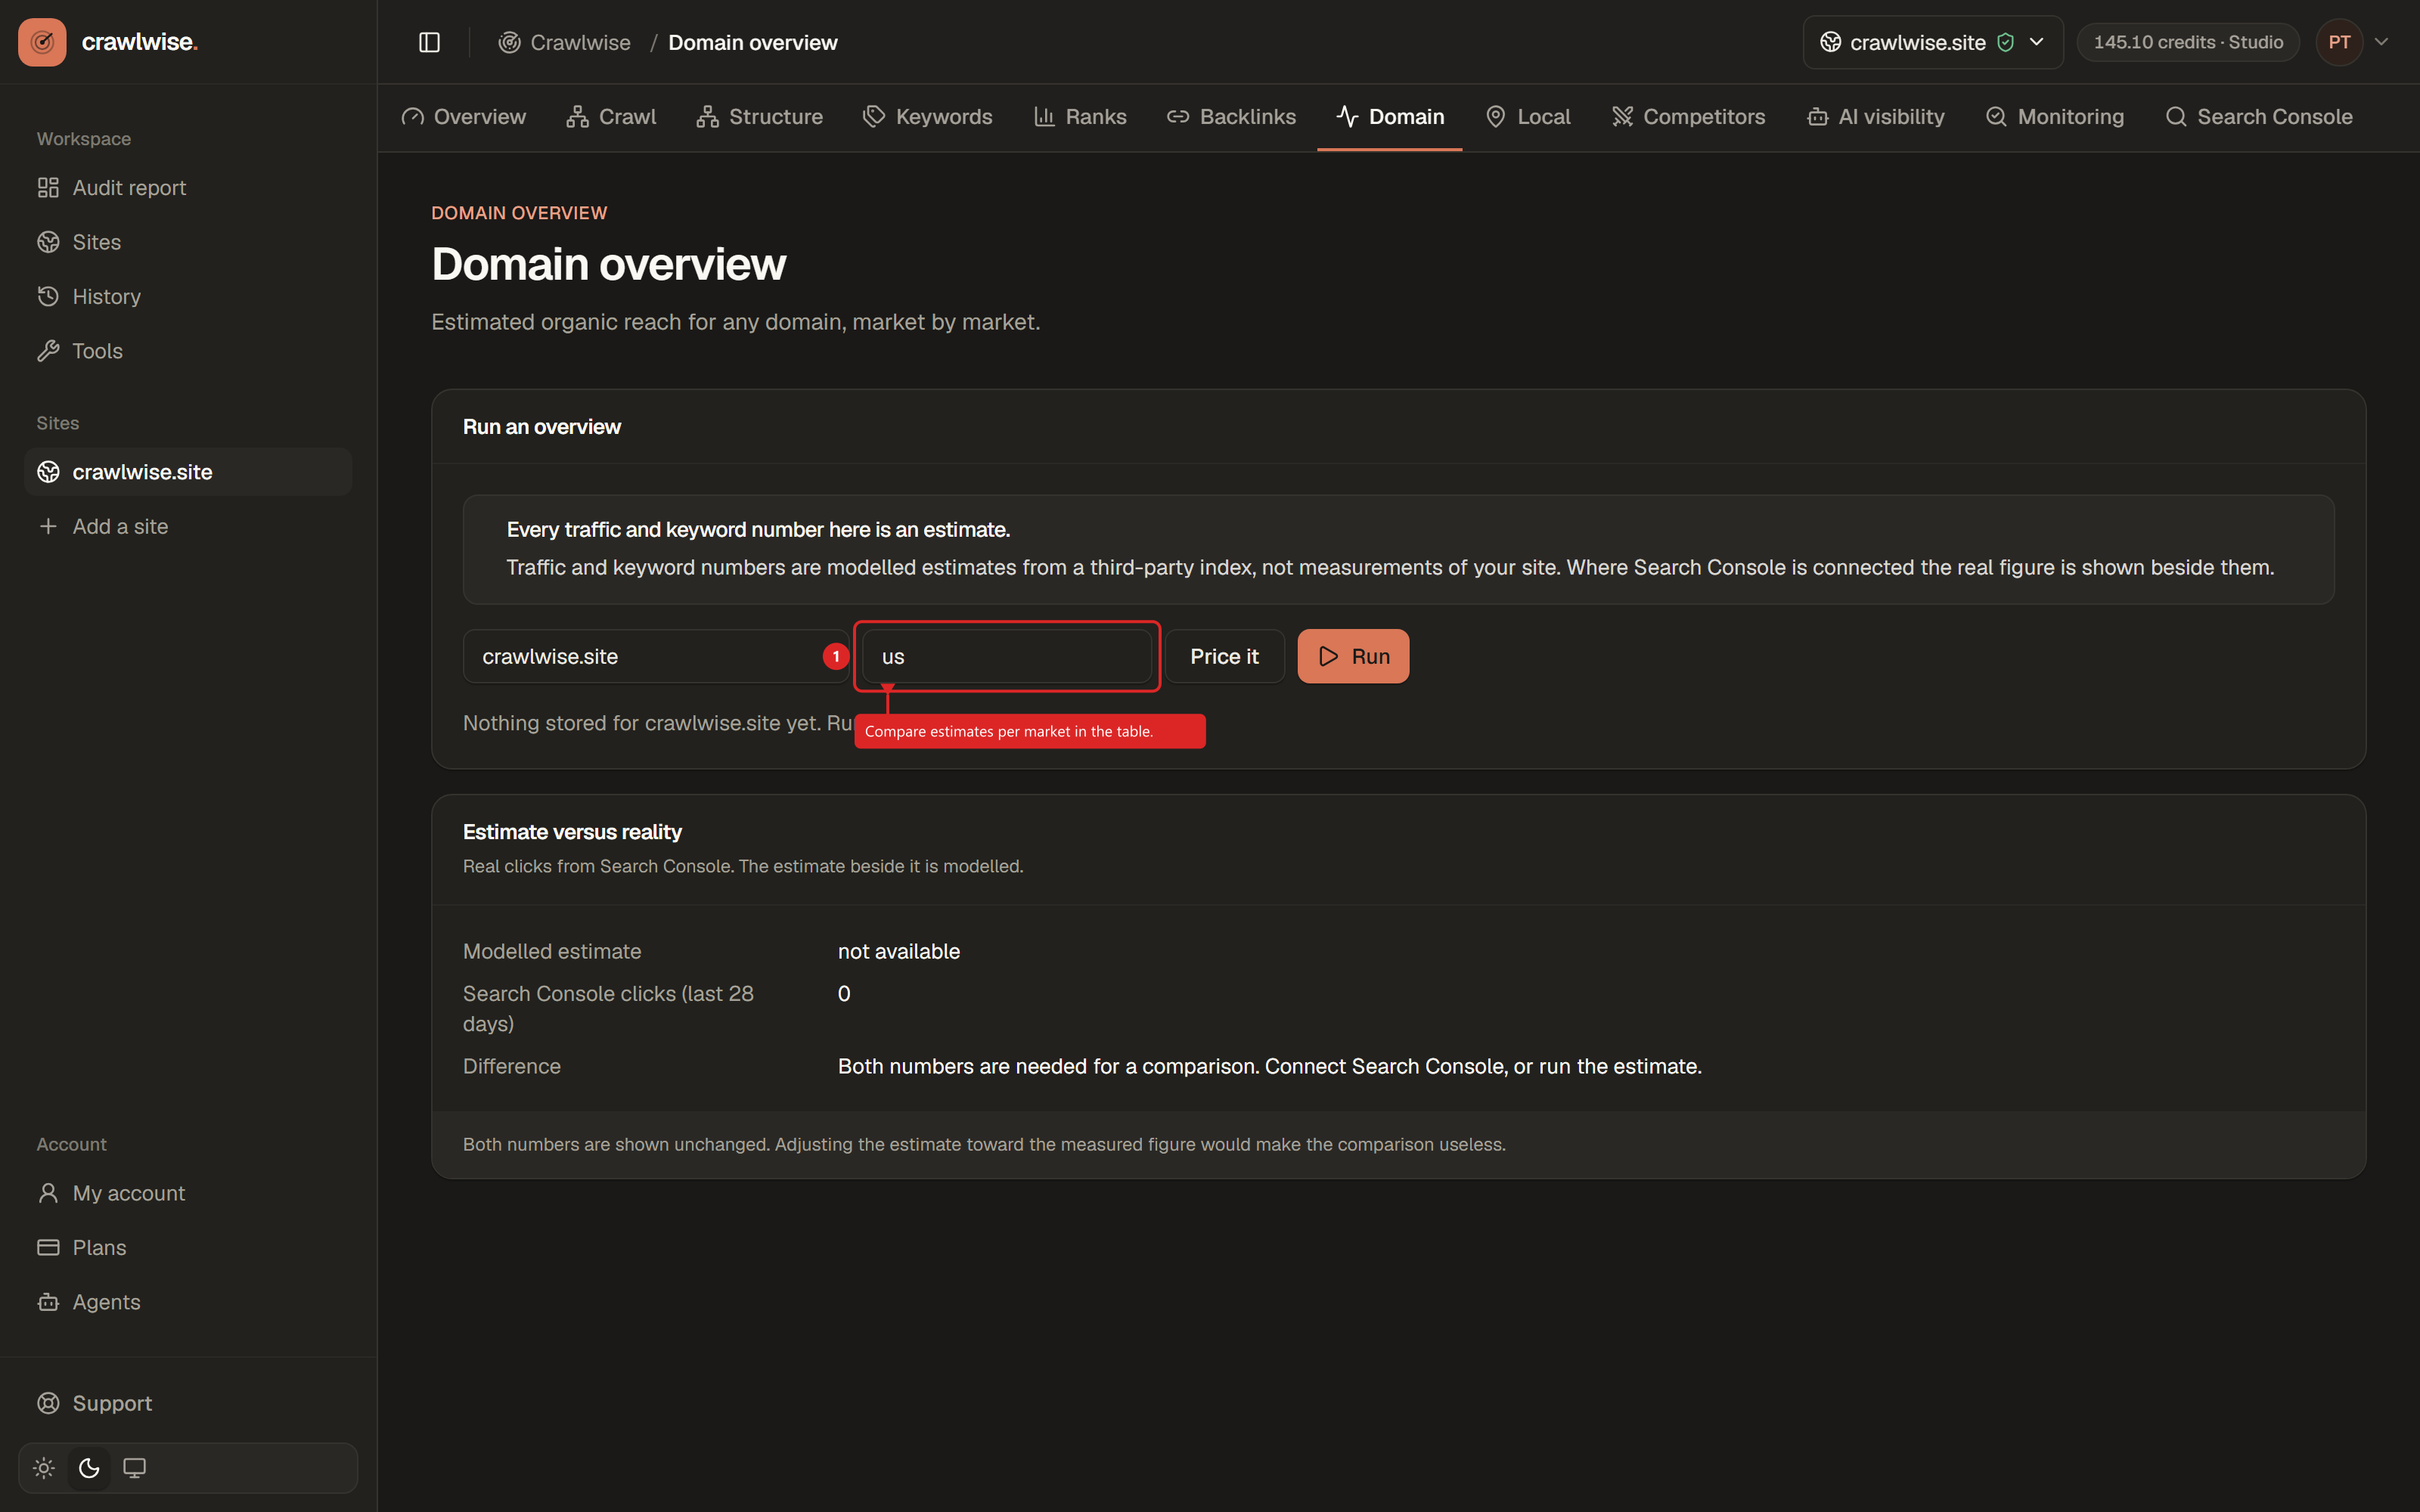Click the Agents robot icon
Screen dimensions: 2420x1512
[x=48, y=1302]
